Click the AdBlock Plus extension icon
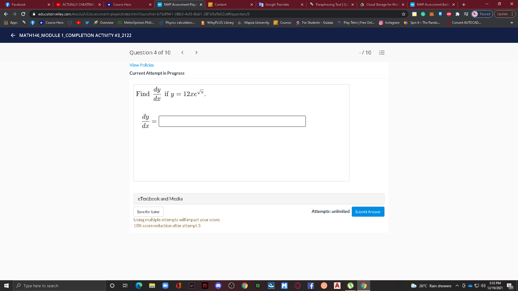Viewport: 518px width, 291px height. click(x=449, y=14)
